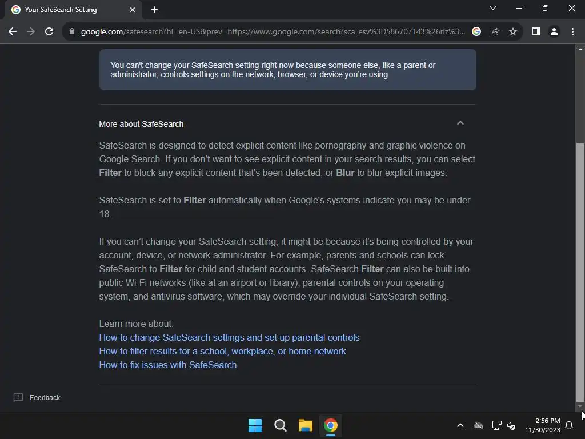Open How to change SafeSearch settings link

click(230, 337)
